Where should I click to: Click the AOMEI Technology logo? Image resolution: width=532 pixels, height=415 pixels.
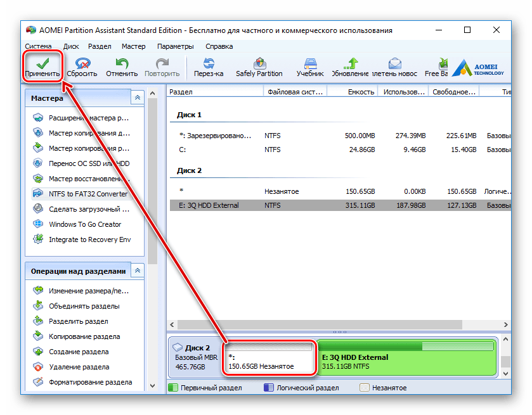(478, 68)
